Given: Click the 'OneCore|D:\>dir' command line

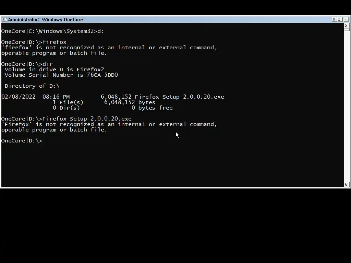Looking at the screenshot, I should pos(27,64).
